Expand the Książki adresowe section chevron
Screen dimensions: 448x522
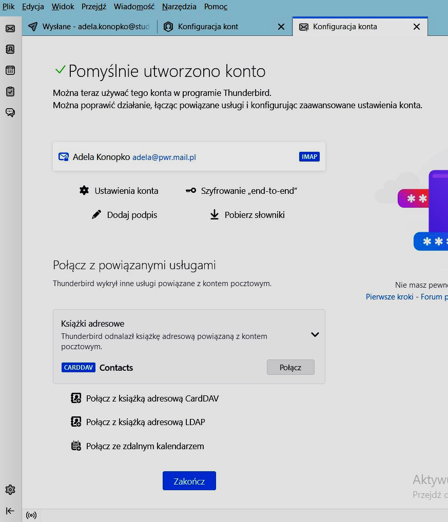point(315,335)
